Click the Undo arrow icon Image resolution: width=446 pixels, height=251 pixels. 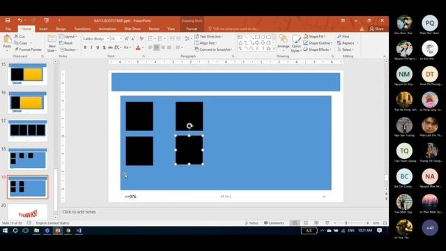click(x=20, y=20)
